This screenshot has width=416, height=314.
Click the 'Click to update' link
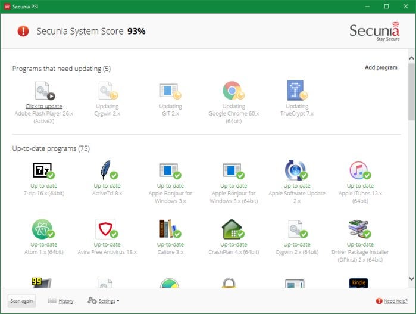[x=44, y=106]
